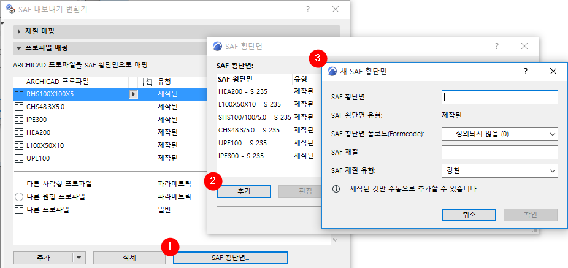
Task: Select the L100X50X10 profile row
Action: (110, 145)
